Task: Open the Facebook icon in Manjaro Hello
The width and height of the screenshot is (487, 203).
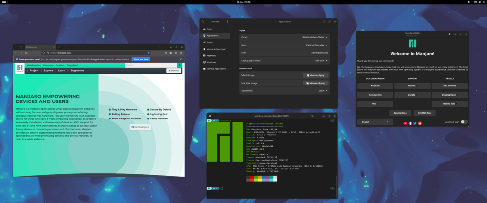Action: point(410,123)
